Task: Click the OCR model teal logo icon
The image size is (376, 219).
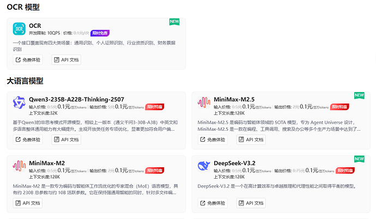Action: (19, 29)
